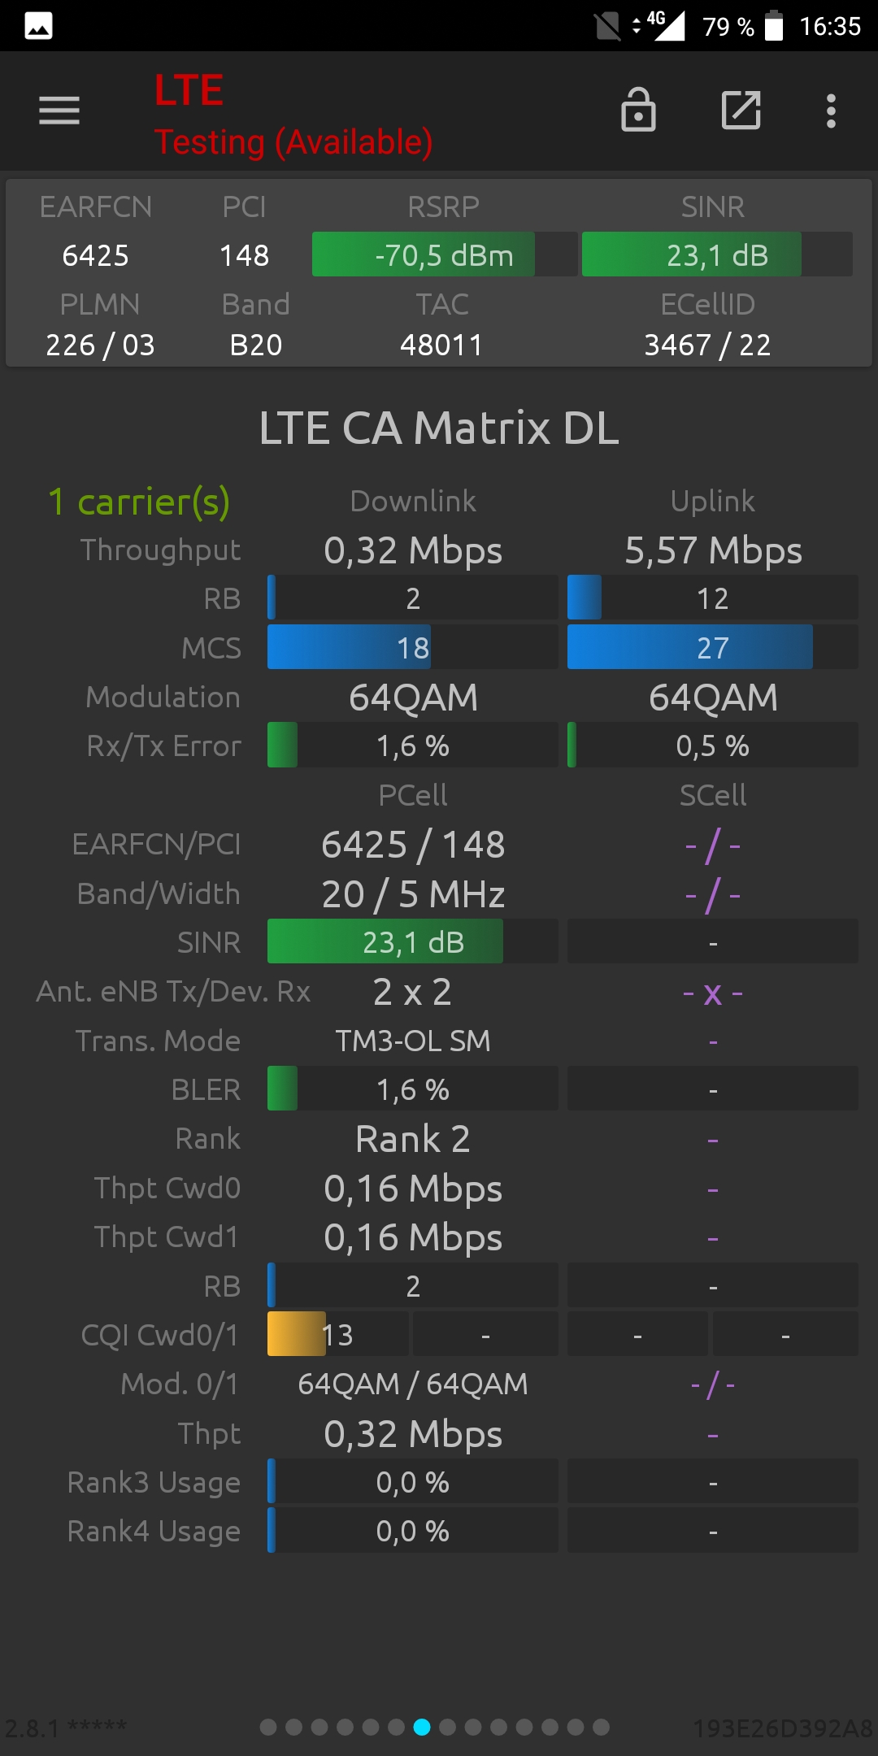The height and width of the screenshot is (1756, 878).
Task: Tap the battery icon in status bar
Action: (774, 25)
